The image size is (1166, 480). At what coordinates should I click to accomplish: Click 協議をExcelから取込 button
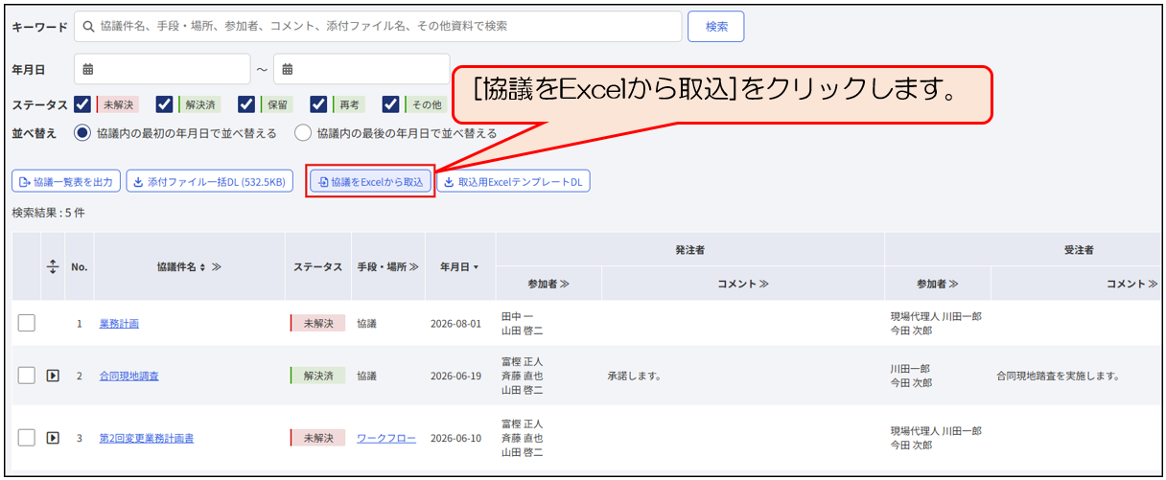point(370,181)
